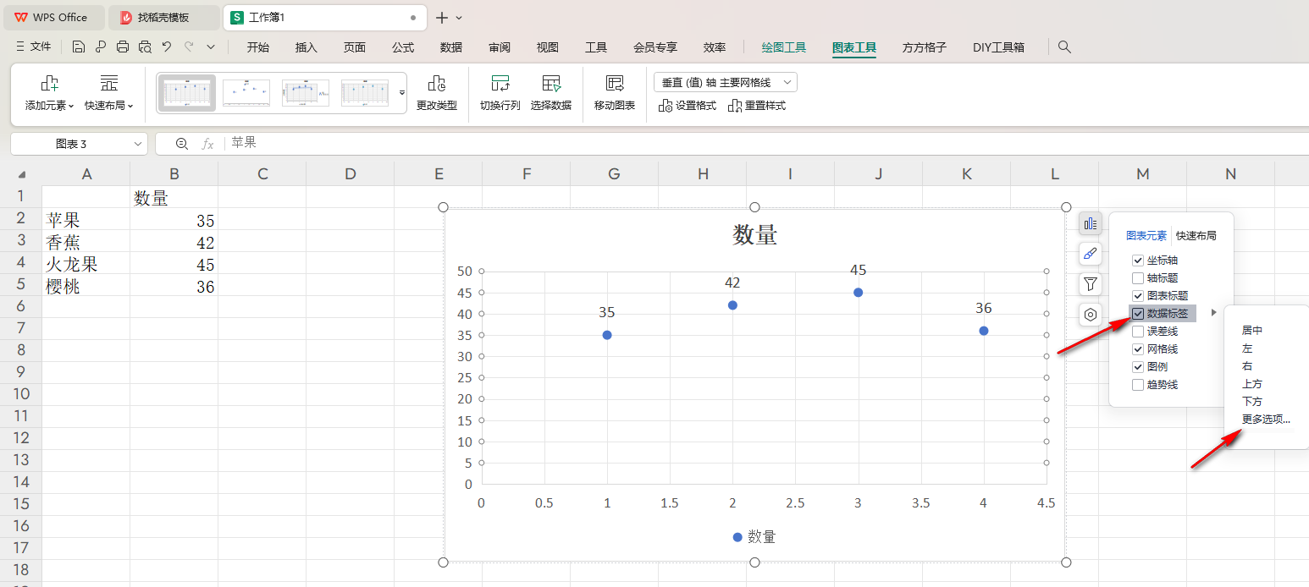
Task: Switch to 快速布局 tab in popup
Action: pos(1196,236)
